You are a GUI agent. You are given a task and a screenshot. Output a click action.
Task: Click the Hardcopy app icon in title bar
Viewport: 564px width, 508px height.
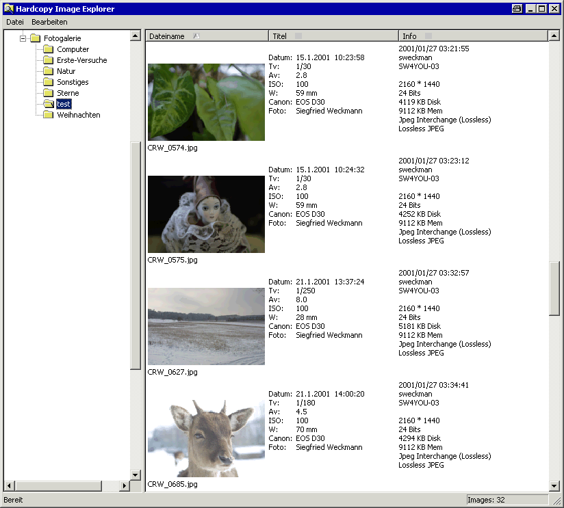coord(8,9)
